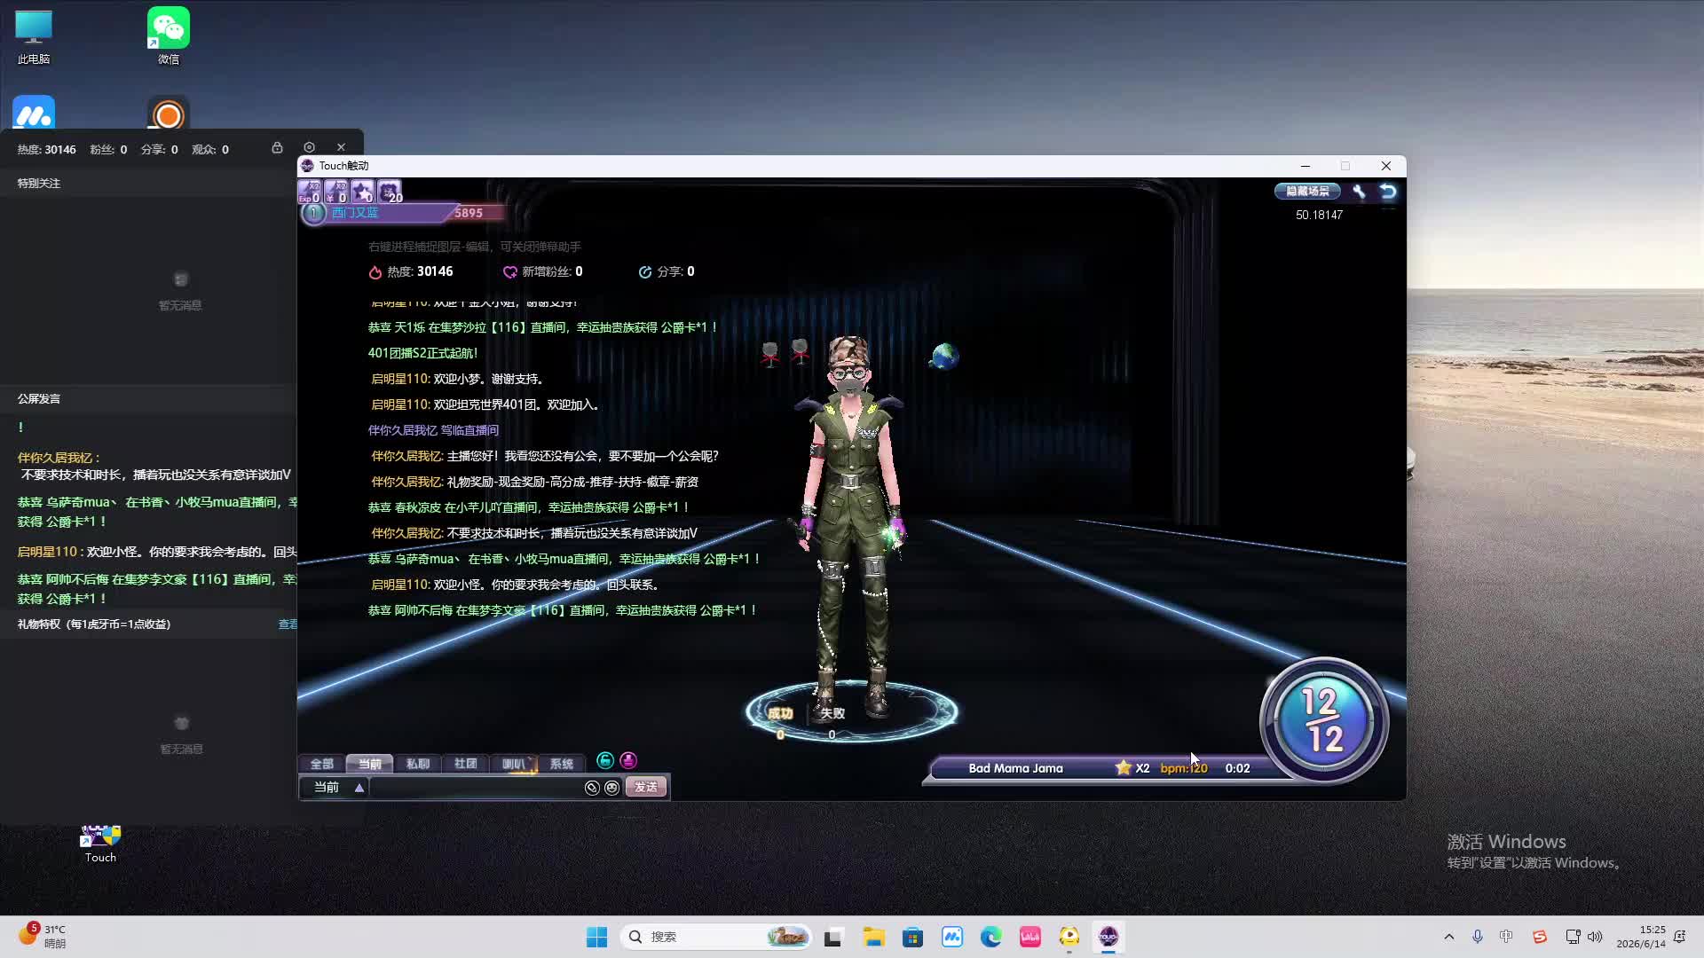Screen dimensions: 1704x958
Task: Click the globe icon near the character
Action: 944,356
